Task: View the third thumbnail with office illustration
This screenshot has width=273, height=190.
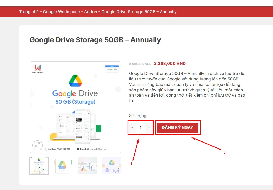Action: [x=88, y=166]
